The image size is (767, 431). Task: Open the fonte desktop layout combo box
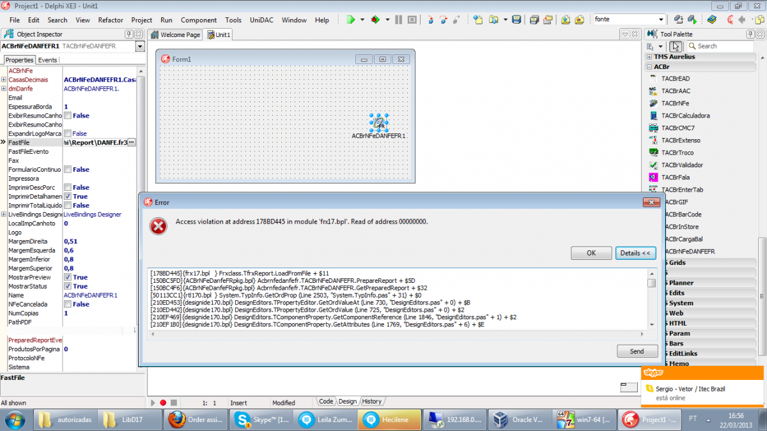(630, 19)
